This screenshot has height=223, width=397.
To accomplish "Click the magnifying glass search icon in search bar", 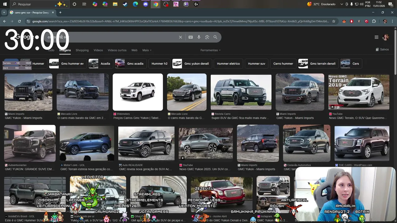I will tap(215, 37).
